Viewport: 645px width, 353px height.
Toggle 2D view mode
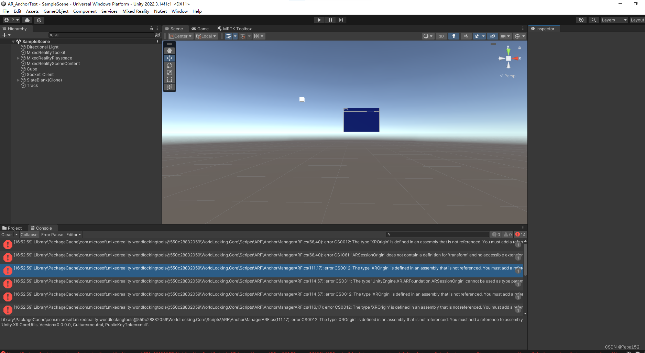click(441, 36)
